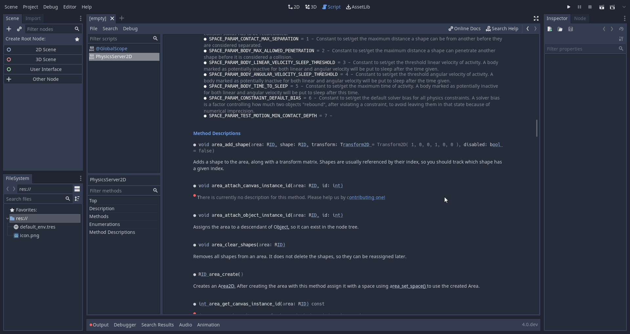The image size is (630, 334).
Task: Open the FileSystem panel options menu
Action: [x=80, y=178]
